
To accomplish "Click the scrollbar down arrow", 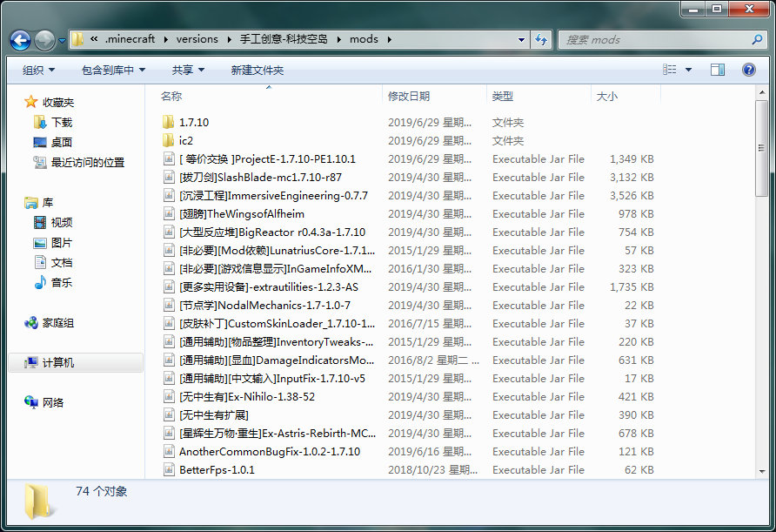I will 762,472.
